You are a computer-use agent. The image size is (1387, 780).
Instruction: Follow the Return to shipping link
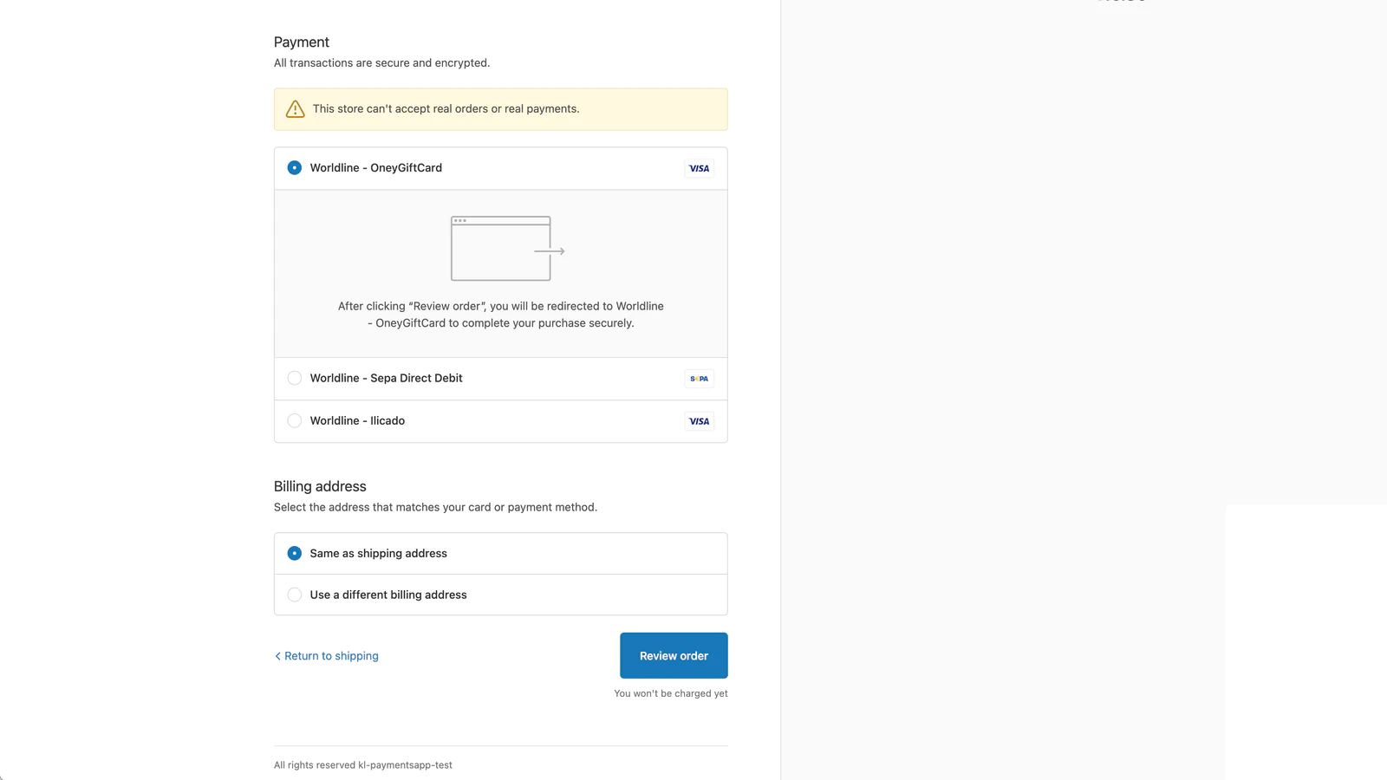(x=331, y=656)
